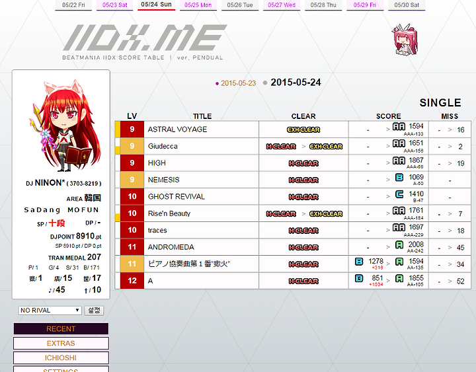The height and width of the screenshot is (372, 476).
Task: Open the ICHIOSHI menu item
Action: (61, 357)
